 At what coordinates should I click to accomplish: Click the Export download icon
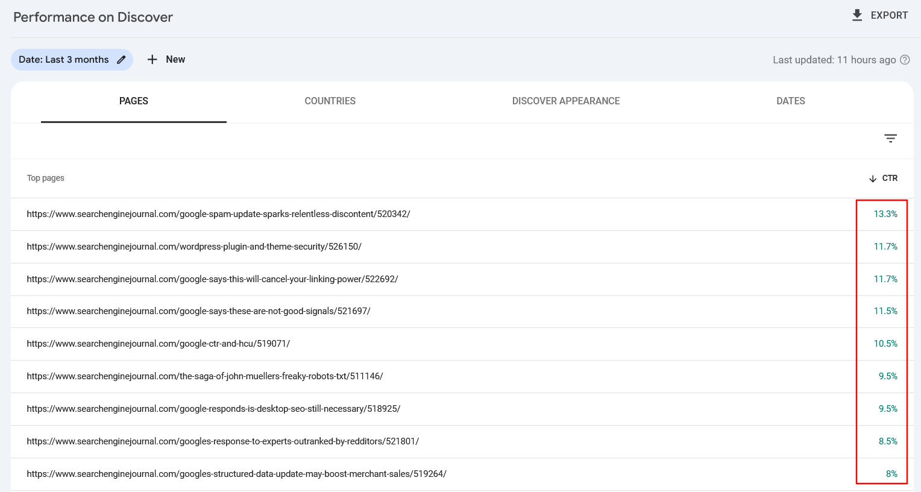[857, 16]
